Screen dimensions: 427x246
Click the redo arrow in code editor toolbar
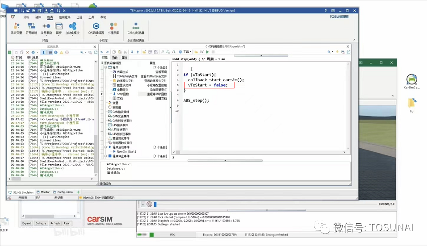(x=107, y=52)
